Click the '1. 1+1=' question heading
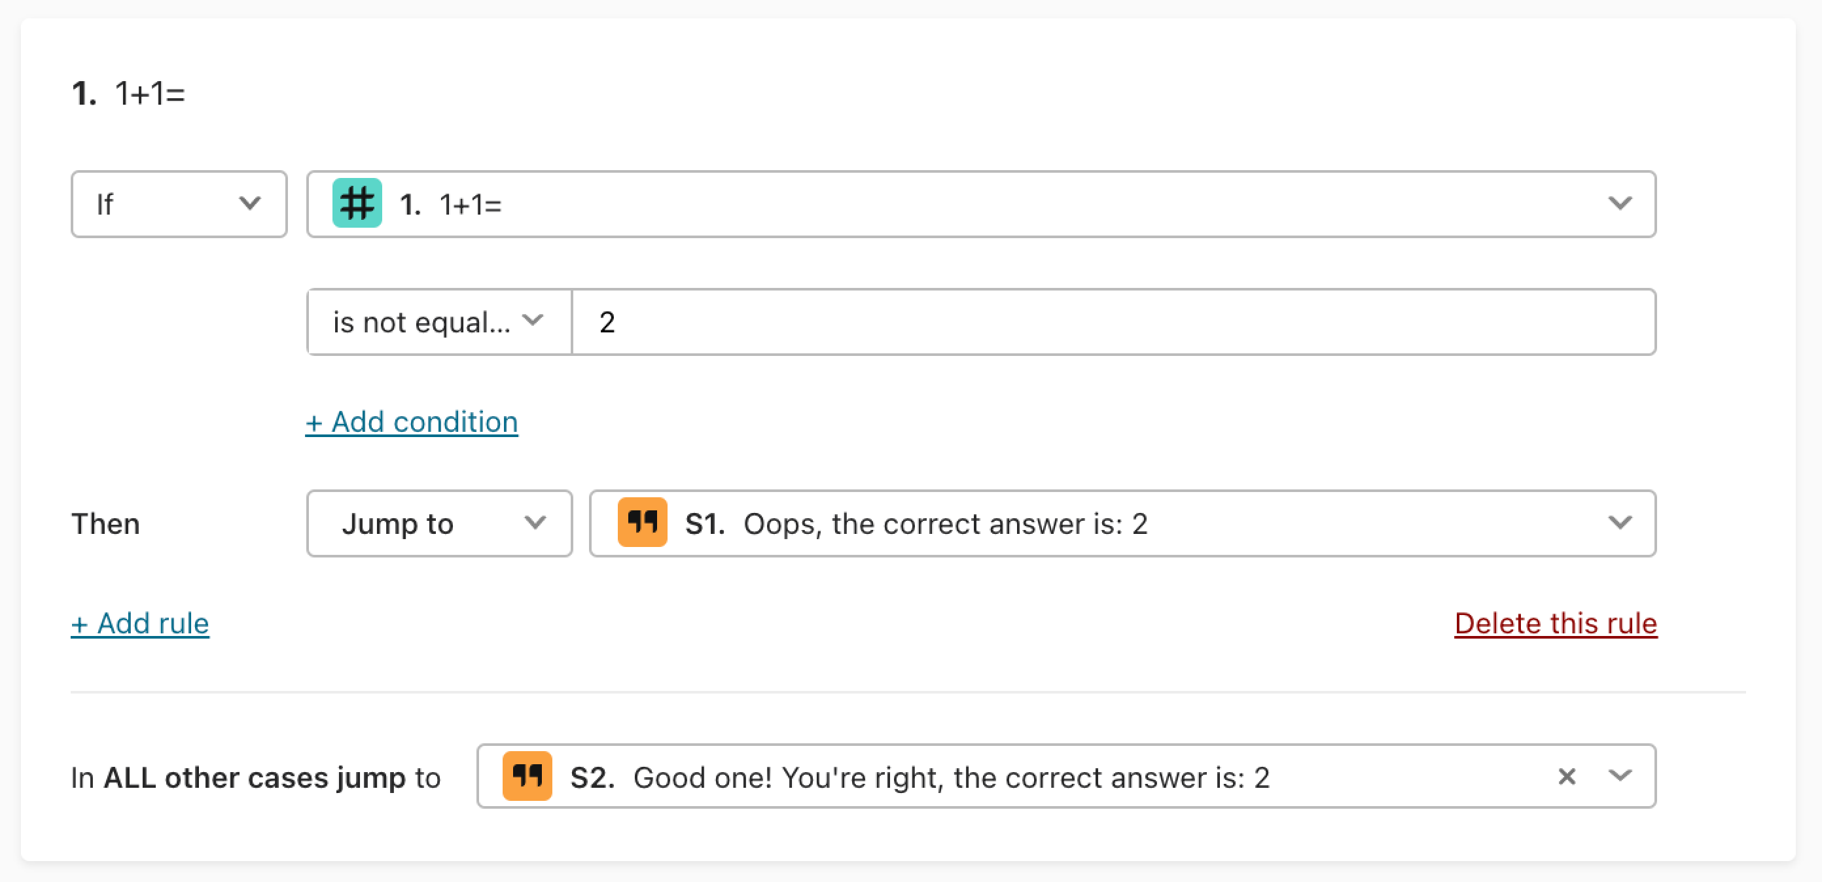 pos(129,94)
